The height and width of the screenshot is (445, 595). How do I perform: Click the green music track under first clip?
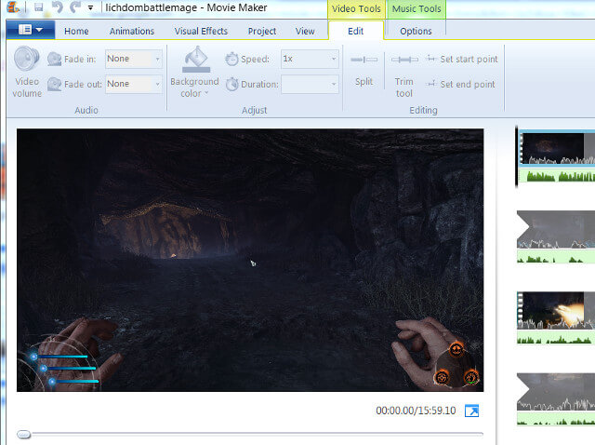coord(557,176)
